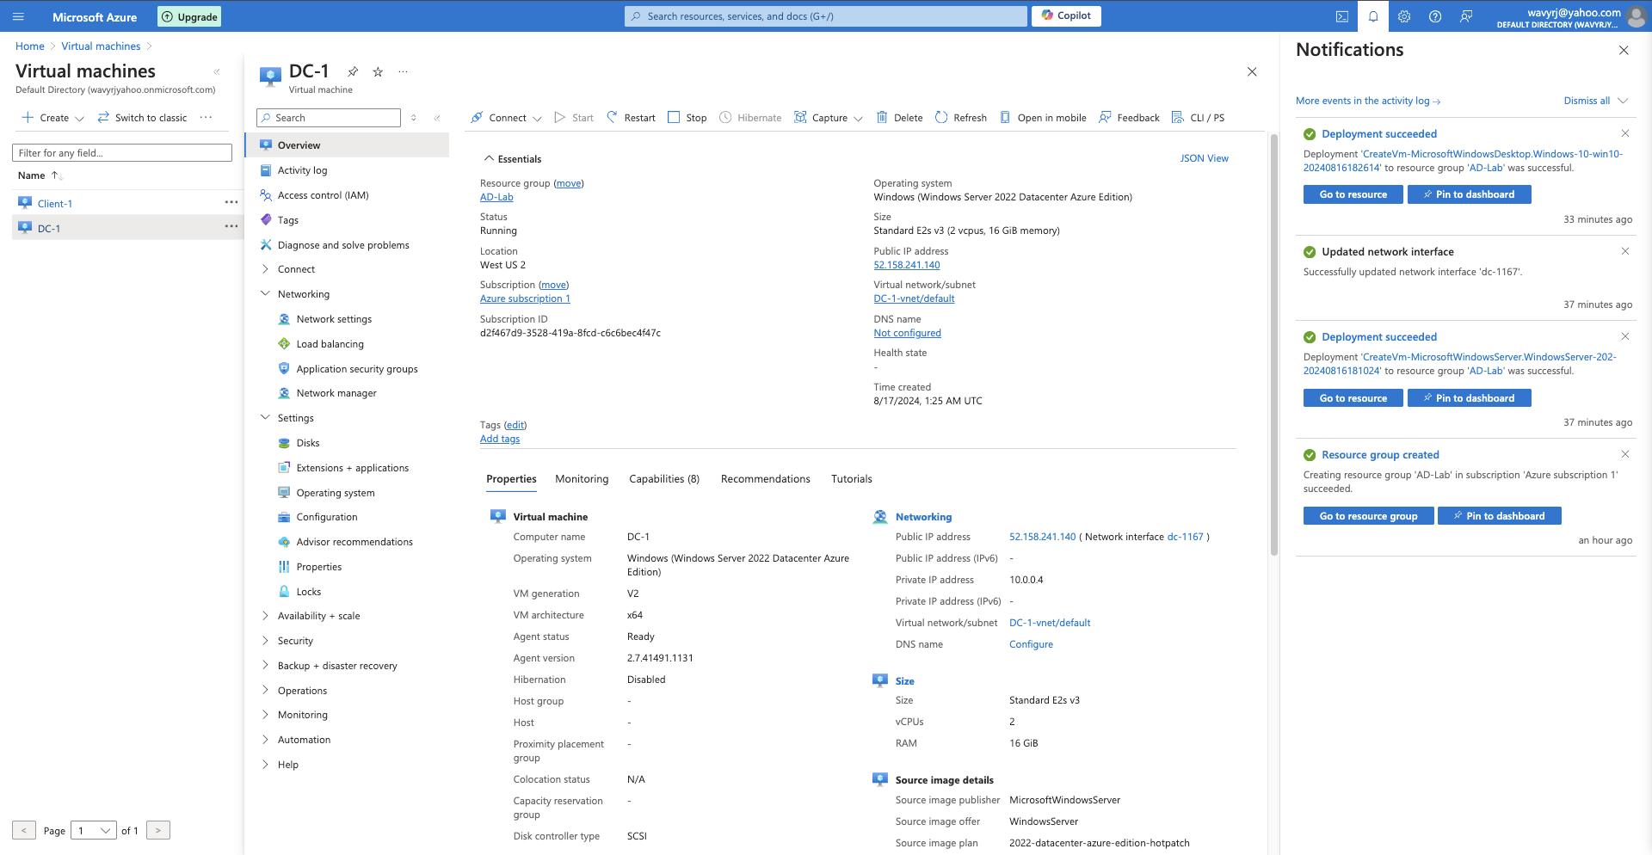Open portal settings gear icon
The image size is (1652, 855).
click(x=1404, y=16)
